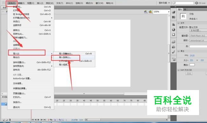Click the 发布设置... button in properties

coord(198,30)
